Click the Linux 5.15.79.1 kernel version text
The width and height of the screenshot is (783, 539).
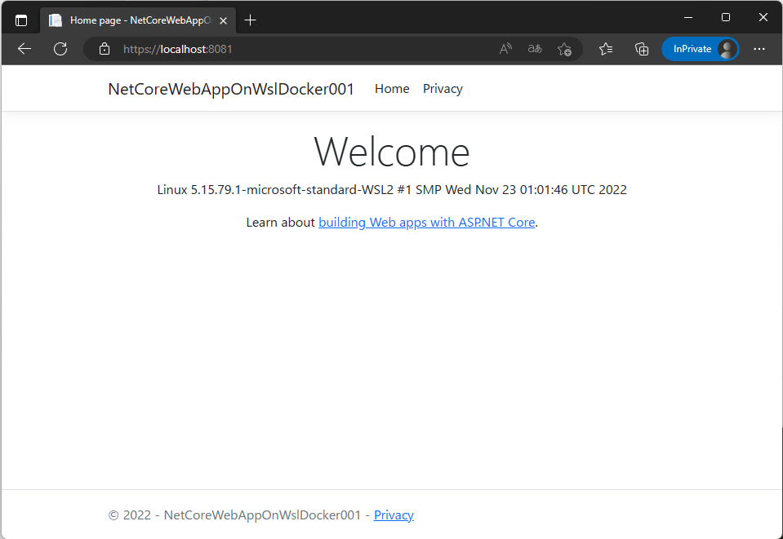(392, 190)
